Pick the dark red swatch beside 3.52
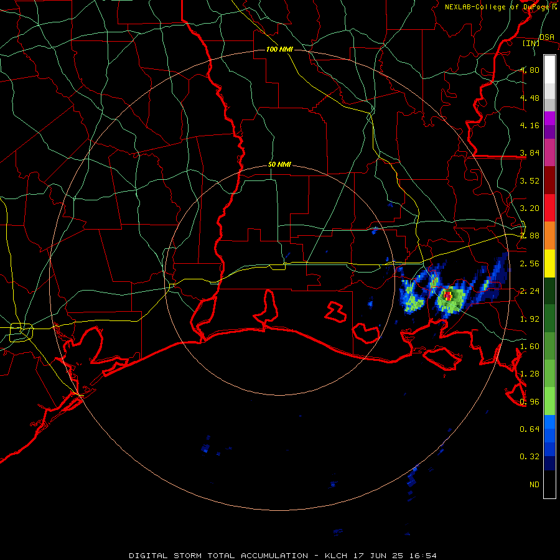Viewport: 560px width, 560px height. click(549, 180)
